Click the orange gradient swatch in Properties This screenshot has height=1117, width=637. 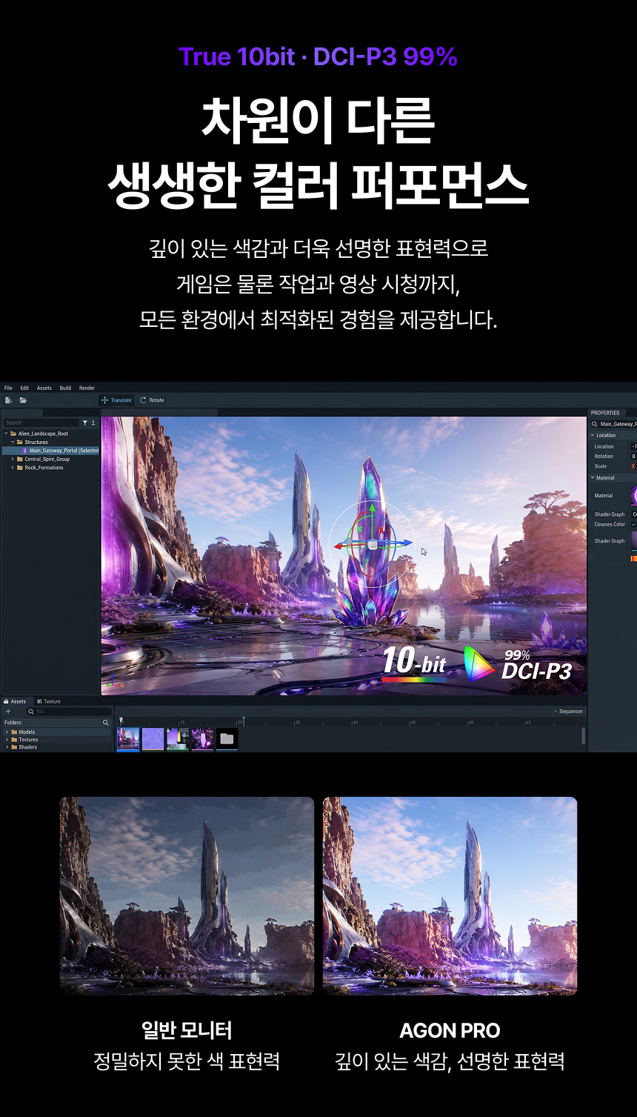633,559
